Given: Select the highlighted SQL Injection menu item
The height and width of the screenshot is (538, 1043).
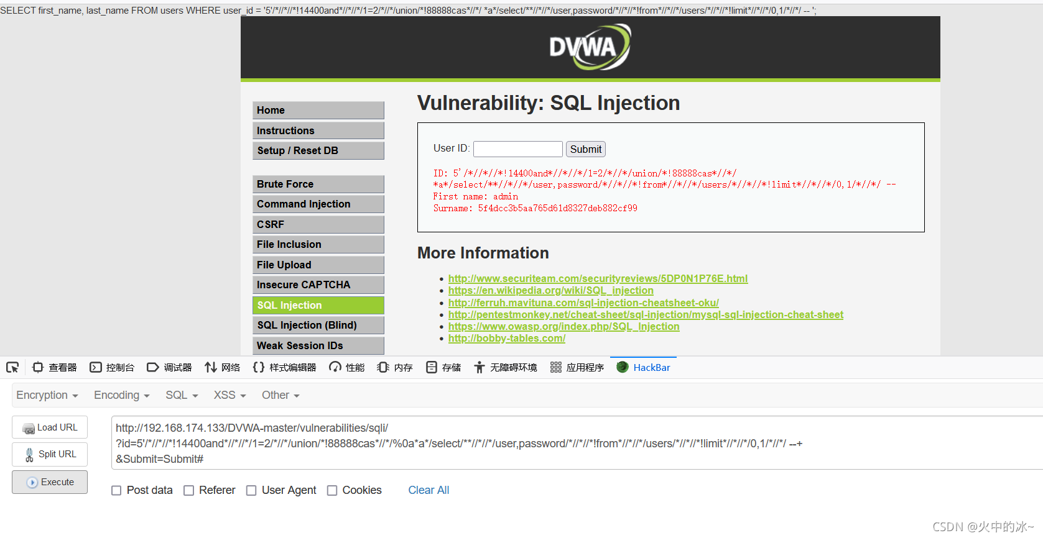Looking at the screenshot, I should [318, 305].
